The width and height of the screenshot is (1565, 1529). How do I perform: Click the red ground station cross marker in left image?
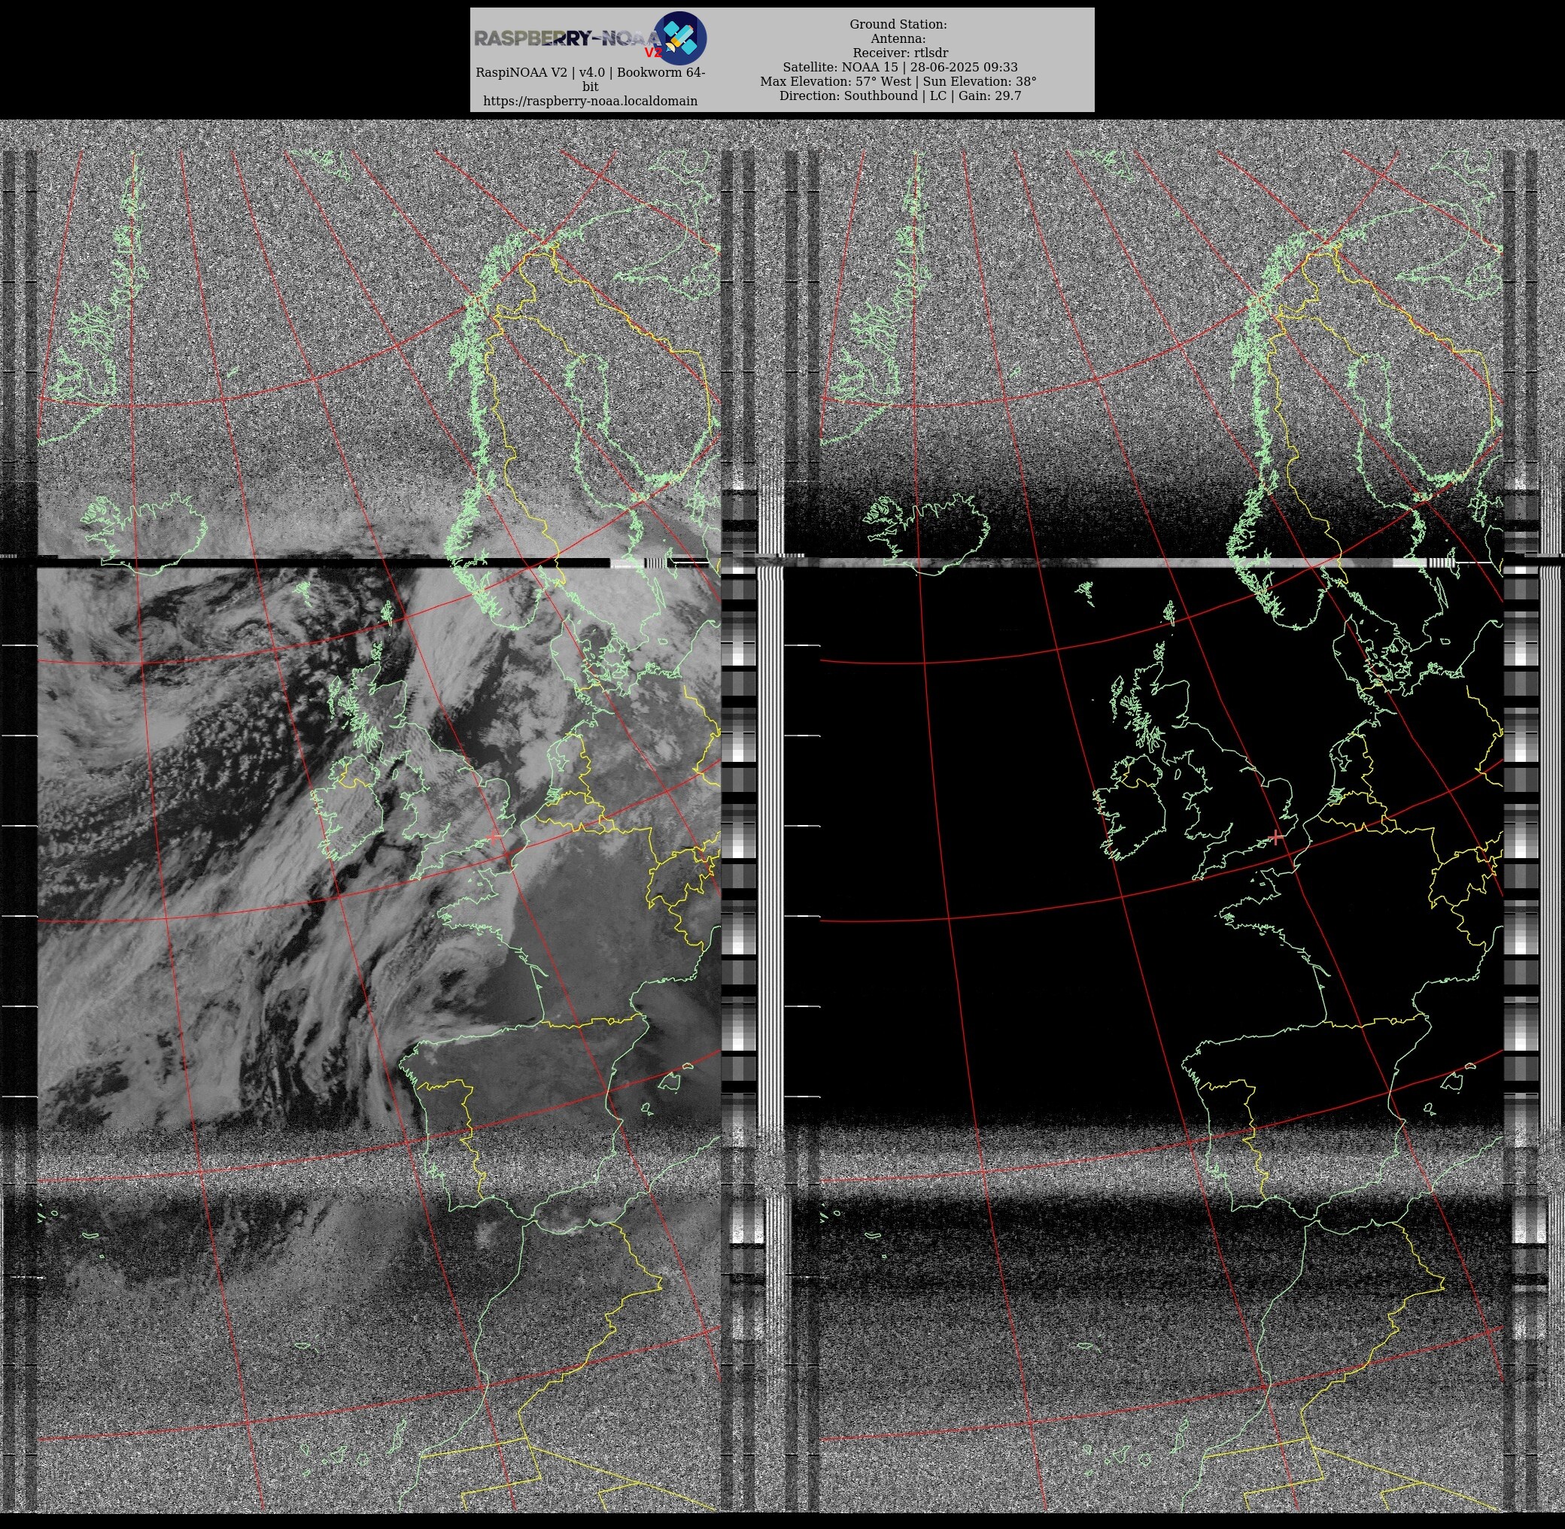(494, 838)
